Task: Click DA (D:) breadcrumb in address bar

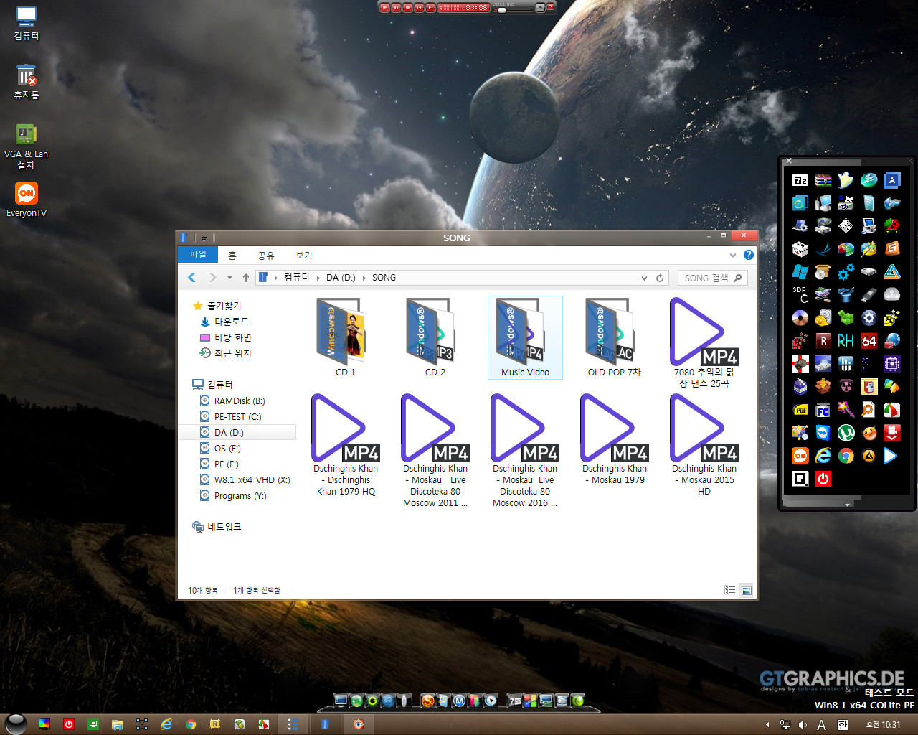Action: pyautogui.click(x=341, y=277)
